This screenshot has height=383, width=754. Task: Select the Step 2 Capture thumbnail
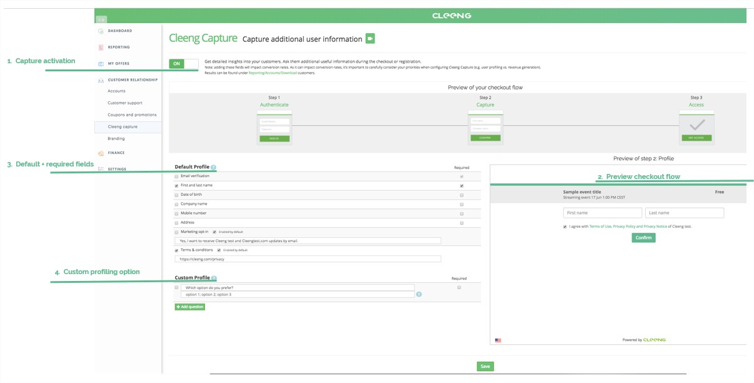coord(485,128)
